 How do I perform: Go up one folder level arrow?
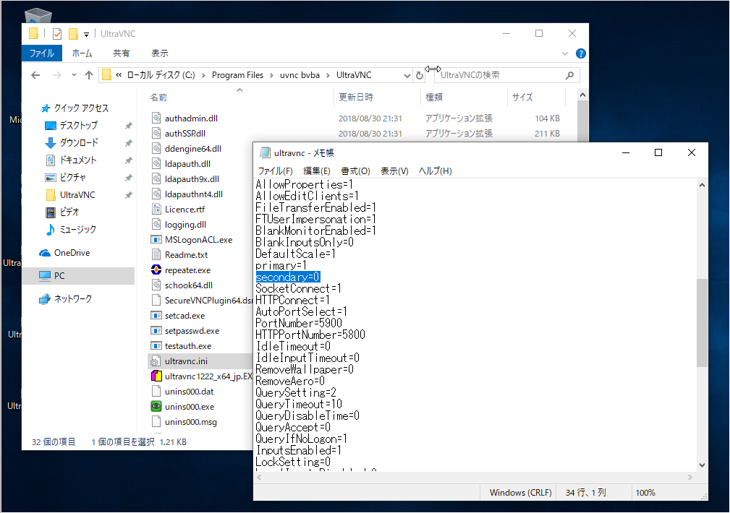pyautogui.click(x=89, y=75)
